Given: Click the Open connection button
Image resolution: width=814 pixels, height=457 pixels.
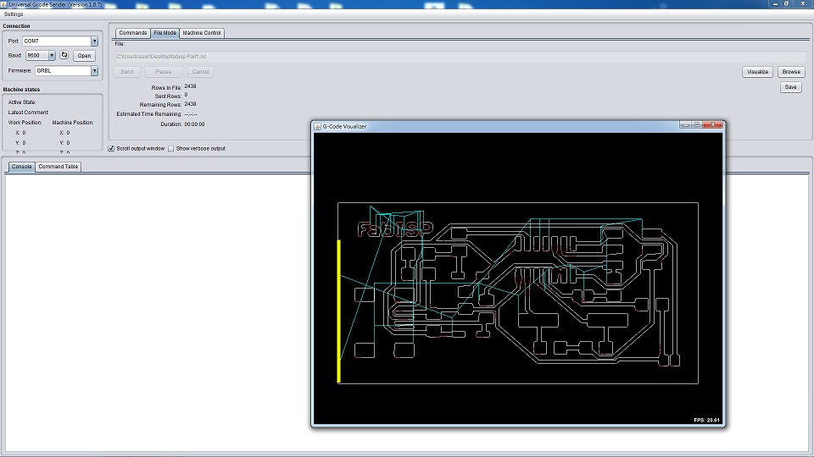Looking at the screenshot, I should tap(84, 56).
